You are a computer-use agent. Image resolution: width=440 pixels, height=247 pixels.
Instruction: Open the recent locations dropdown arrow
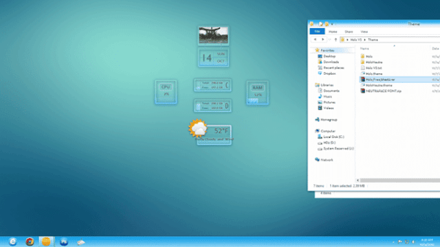(330, 40)
